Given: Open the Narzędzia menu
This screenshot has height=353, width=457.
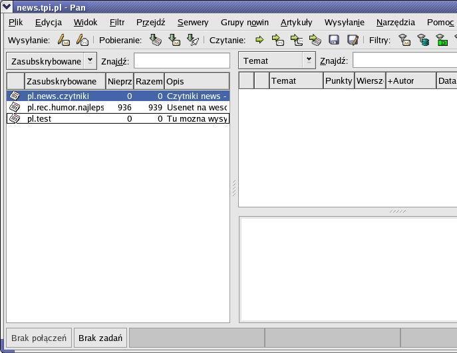Looking at the screenshot, I should click(x=395, y=23).
